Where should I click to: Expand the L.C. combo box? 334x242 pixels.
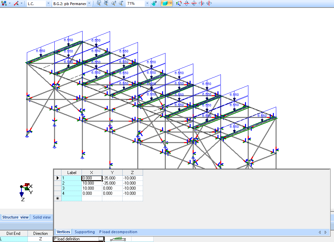(x=48, y=4)
